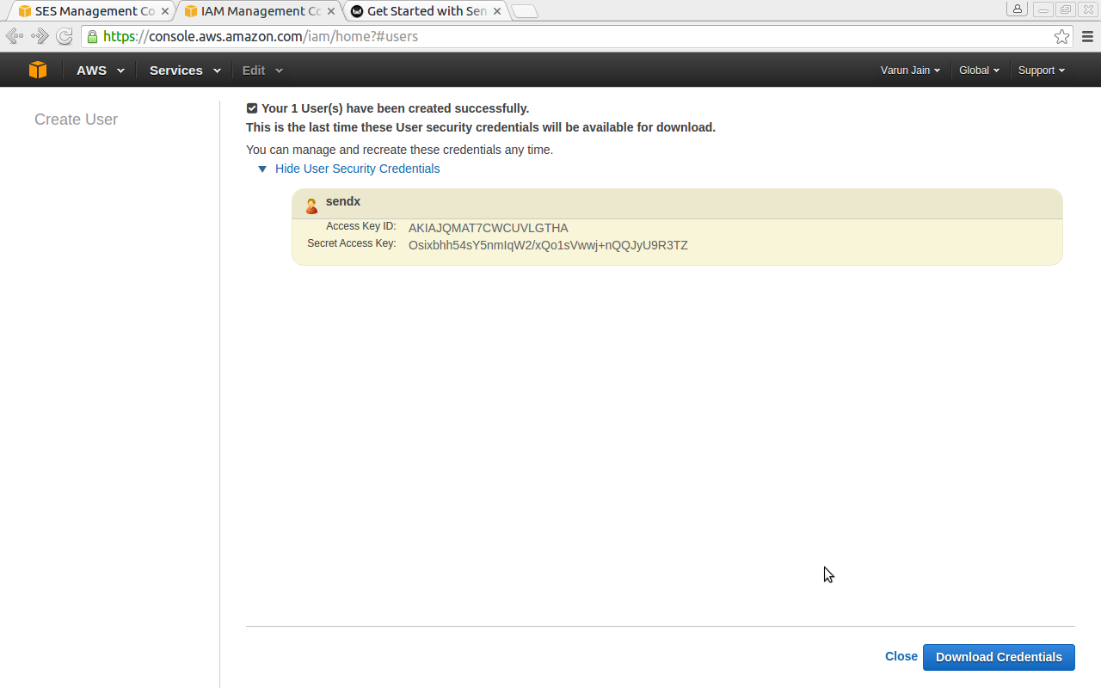The image size is (1101, 688).
Task: Click the Close link
Action: point(901,656)
